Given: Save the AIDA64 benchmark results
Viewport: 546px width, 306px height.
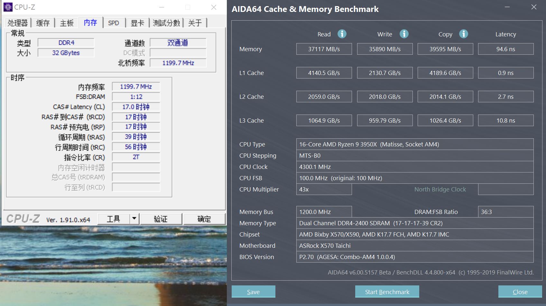Looking at the screenshot, I should (253, 292).
